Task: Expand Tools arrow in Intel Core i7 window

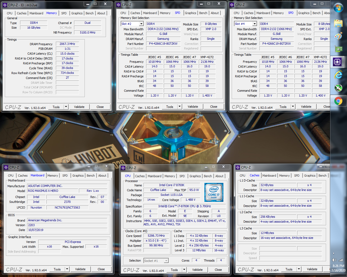Action: 184,270
